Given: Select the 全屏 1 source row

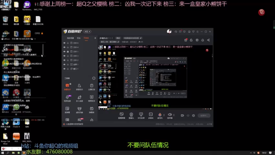Looking at the screenshot, I should click(79, 64).
